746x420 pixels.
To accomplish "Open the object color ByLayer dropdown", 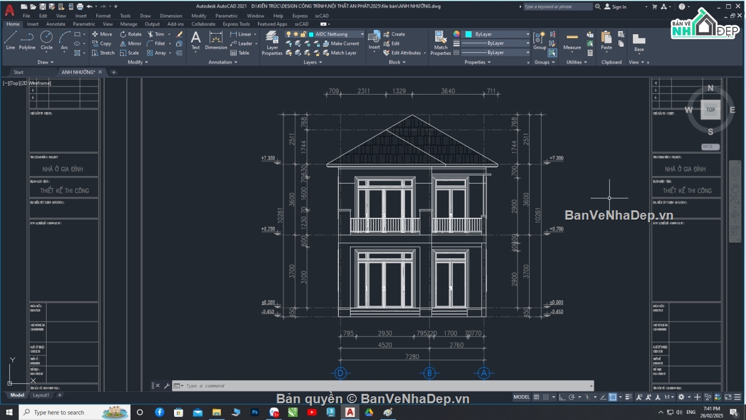I will pos(528,34).
